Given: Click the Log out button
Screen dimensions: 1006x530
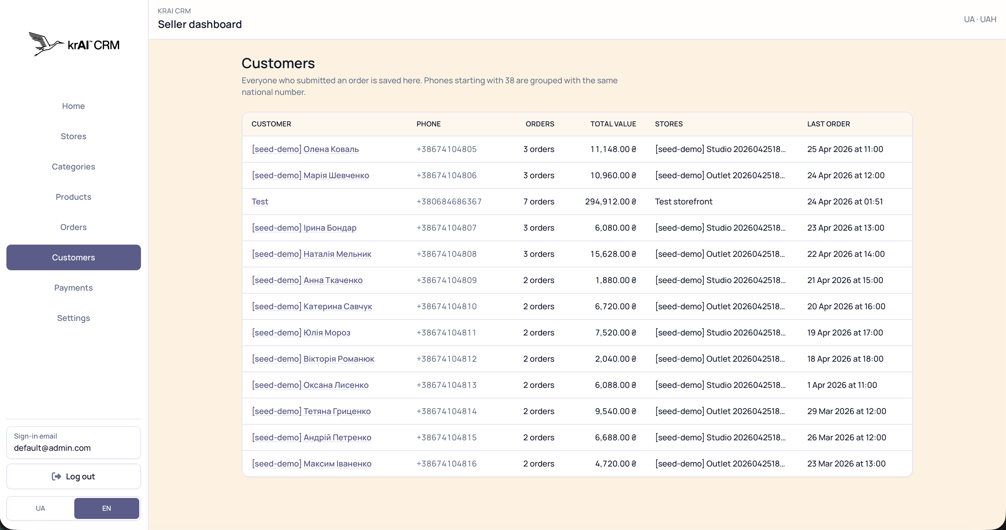Looking at the screenshot, I should coord(73,476).
